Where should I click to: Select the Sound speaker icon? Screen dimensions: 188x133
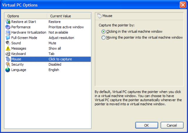tap(8, 43)
